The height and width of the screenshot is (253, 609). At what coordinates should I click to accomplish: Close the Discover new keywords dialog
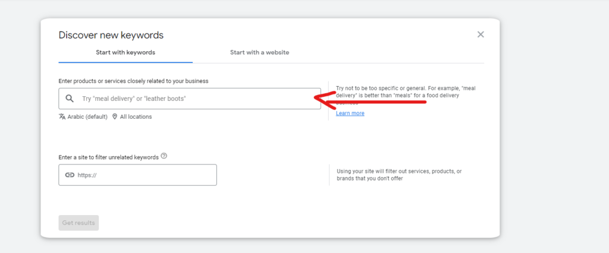481,34
